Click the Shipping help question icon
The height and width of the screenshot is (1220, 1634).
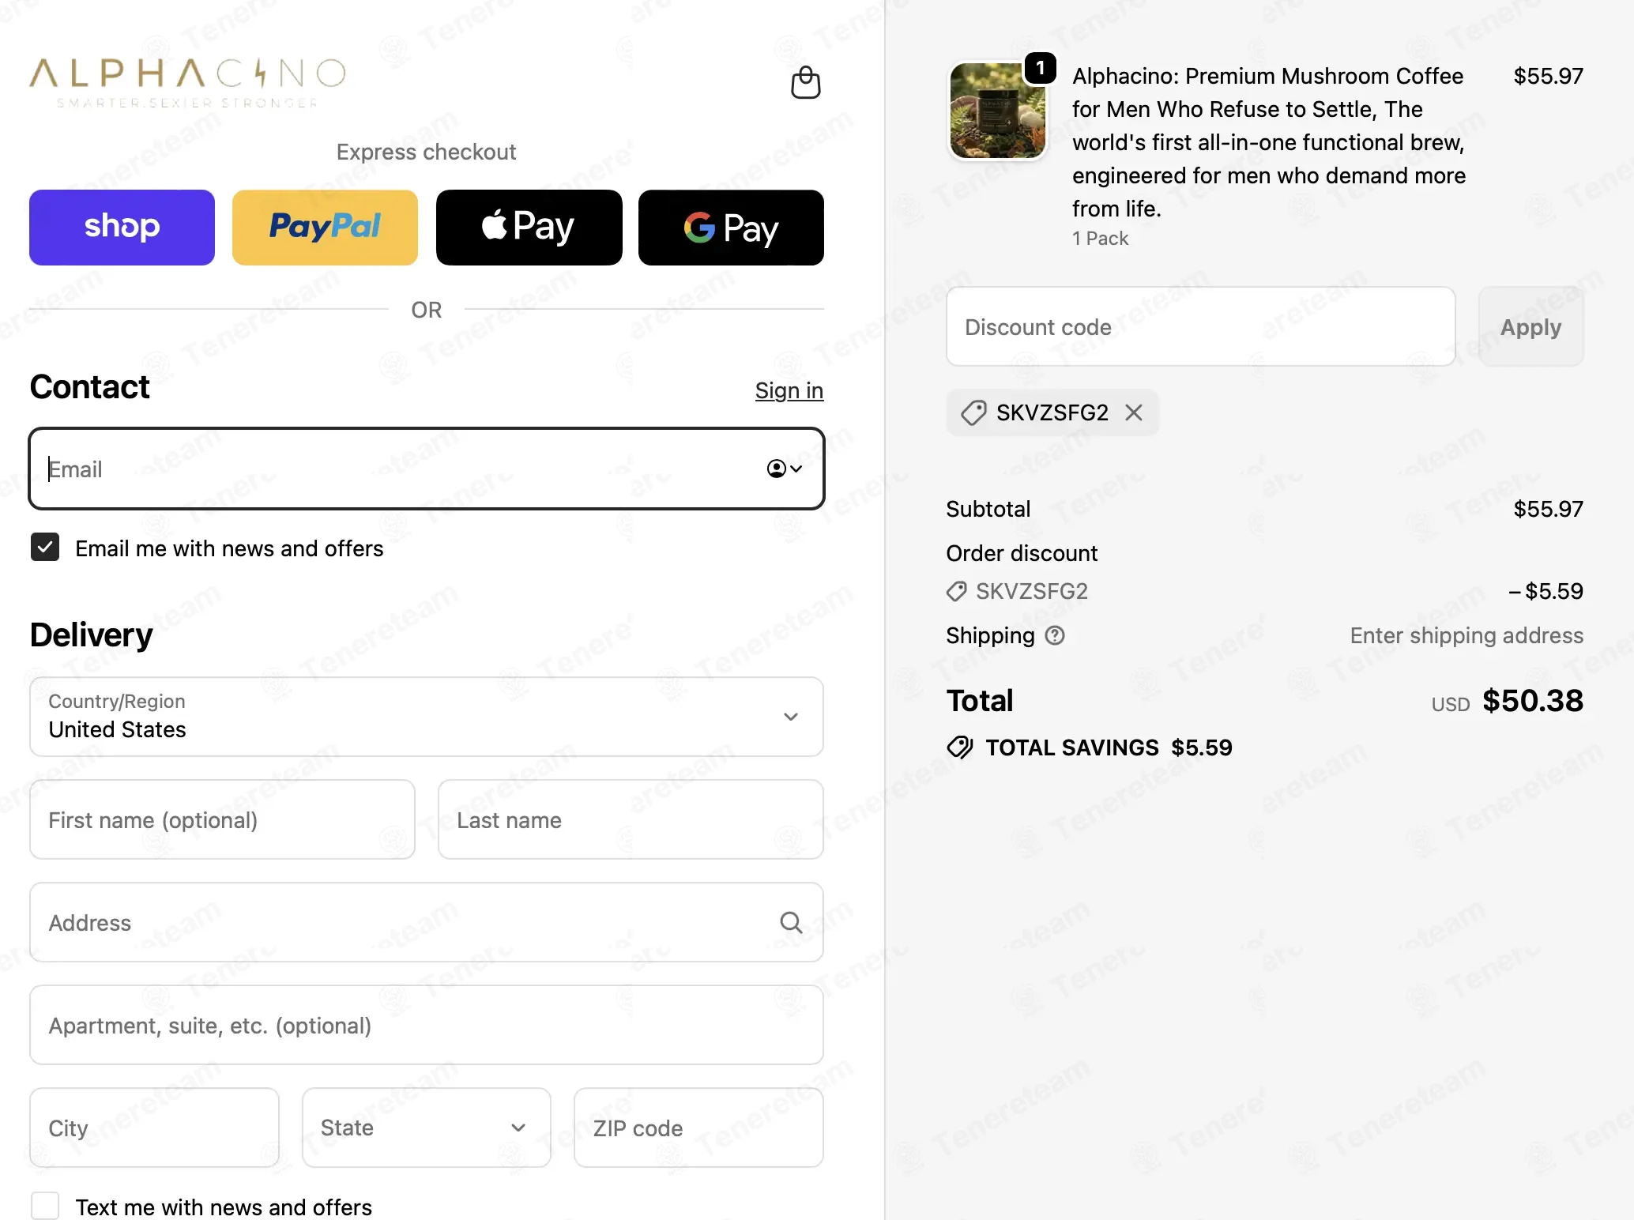[1055, 635]
